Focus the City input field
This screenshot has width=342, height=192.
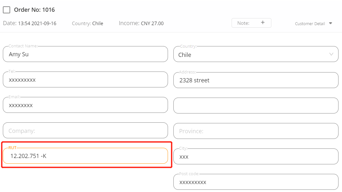coord(256,156)
